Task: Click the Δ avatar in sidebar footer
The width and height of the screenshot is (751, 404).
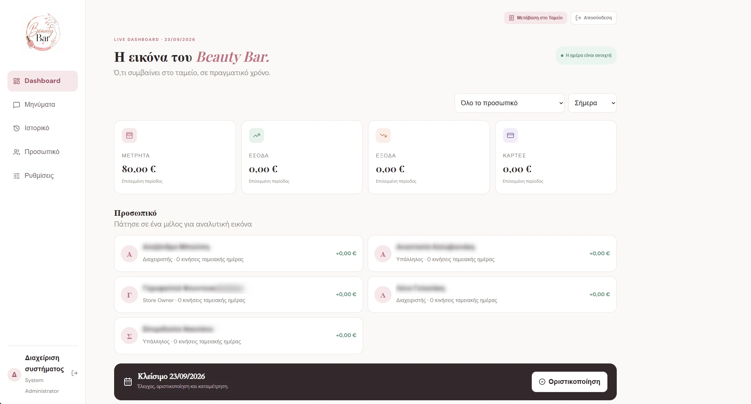Action: [x=14, y=374]
